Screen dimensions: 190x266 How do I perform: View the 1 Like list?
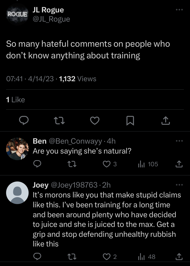point(15,100)
